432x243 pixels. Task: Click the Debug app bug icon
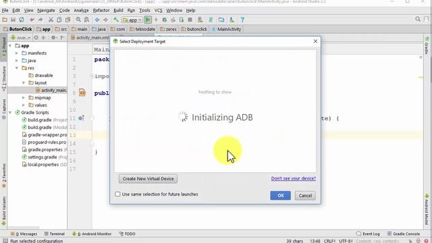165,20
